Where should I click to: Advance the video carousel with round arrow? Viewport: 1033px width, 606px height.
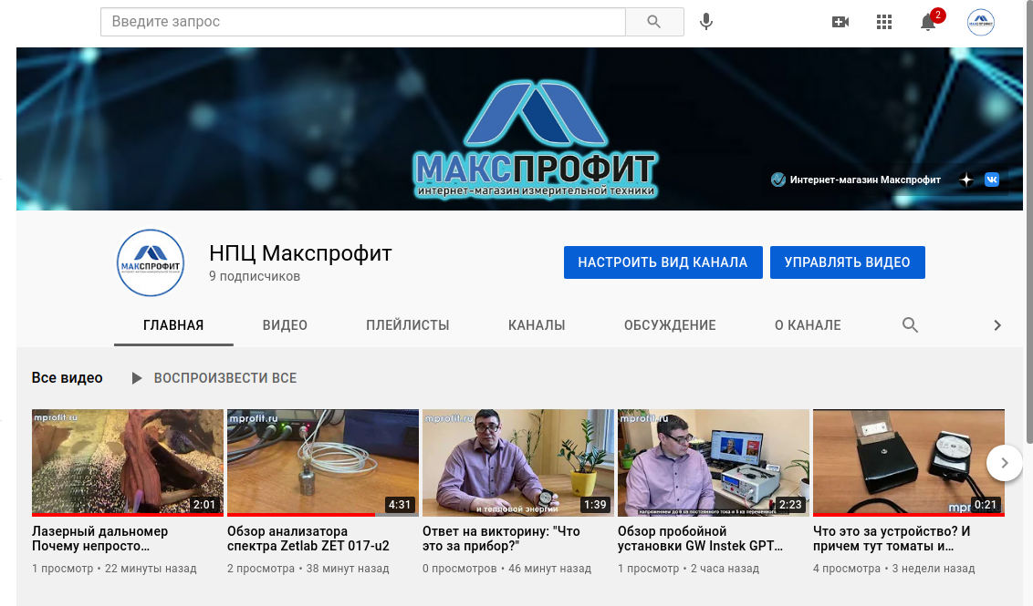click(1004, 463)
